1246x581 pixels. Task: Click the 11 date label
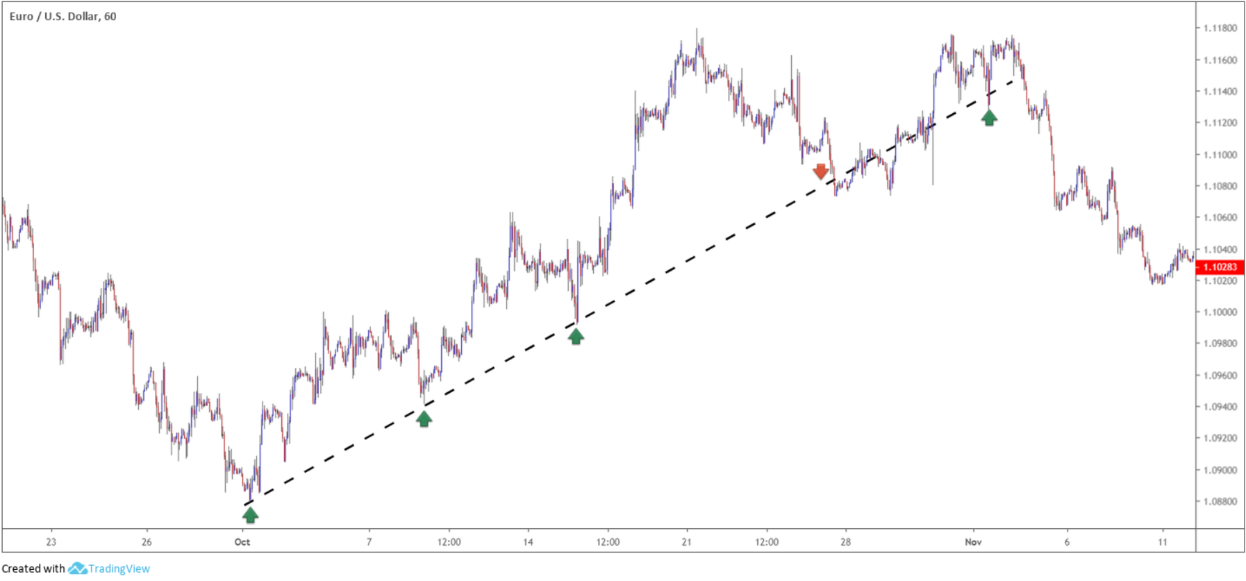[1163, 541]
